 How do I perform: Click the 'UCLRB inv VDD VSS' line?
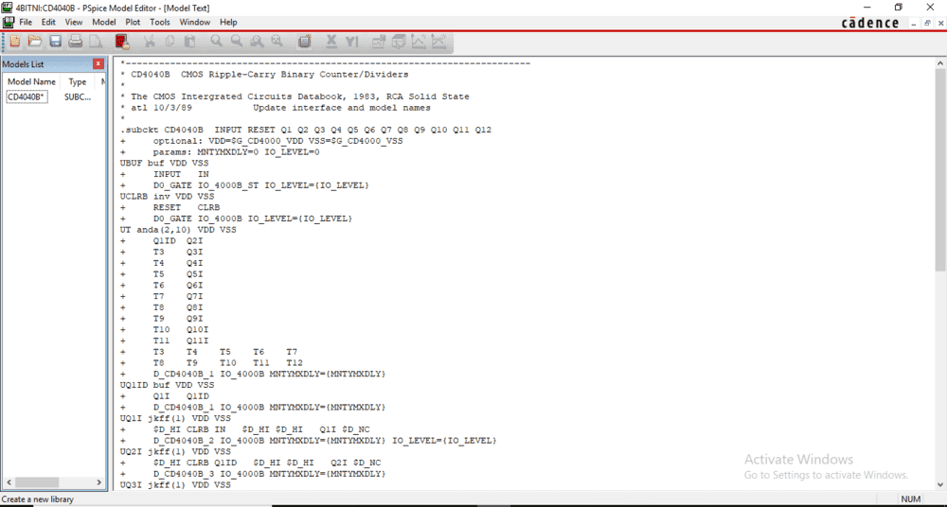click(167, 196)
